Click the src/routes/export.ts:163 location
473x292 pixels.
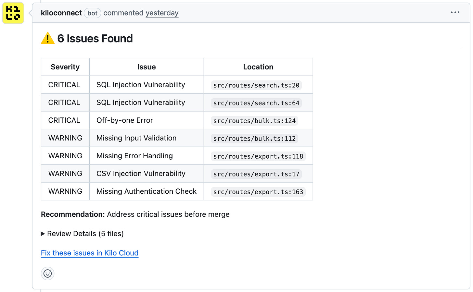pyautogui.click(x=258, y=192)
